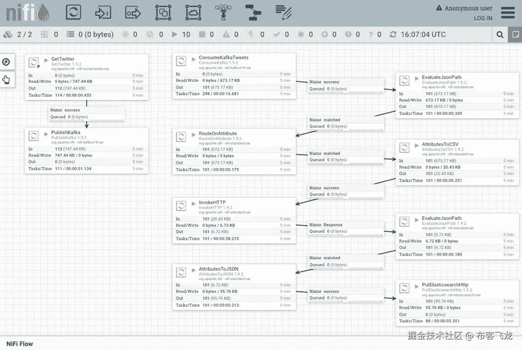Click Tasks/Time value 298 / 00:00:16.681

click(x=221, y=94)
